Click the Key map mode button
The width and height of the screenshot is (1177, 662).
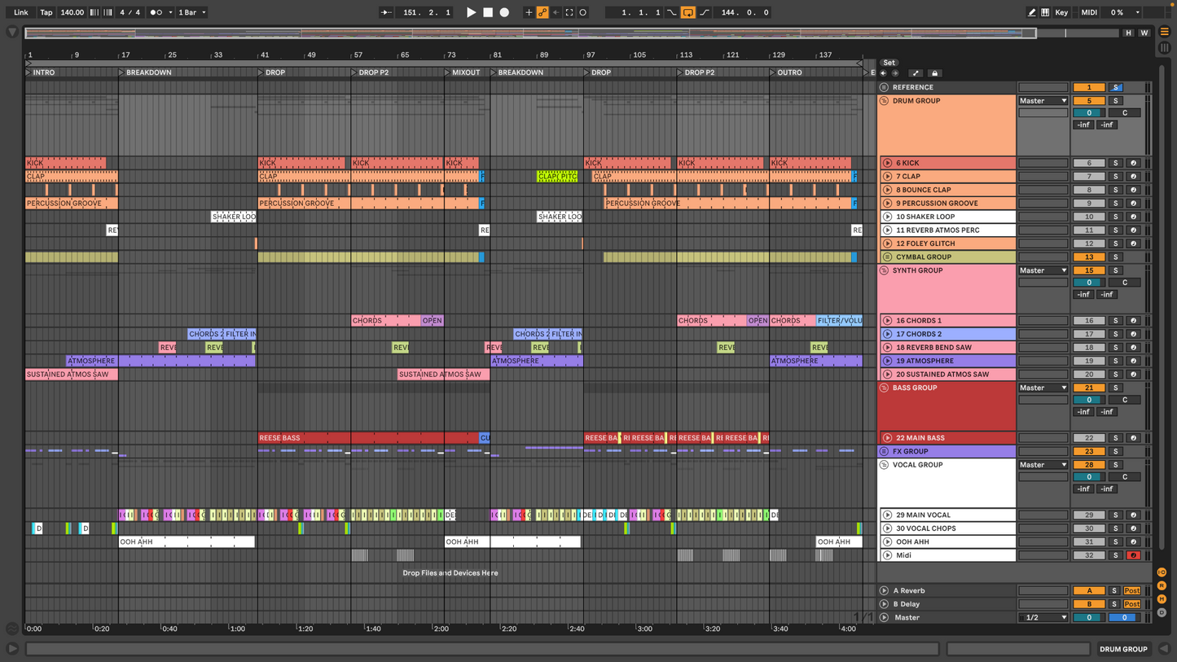click(x=1061, y=12)
